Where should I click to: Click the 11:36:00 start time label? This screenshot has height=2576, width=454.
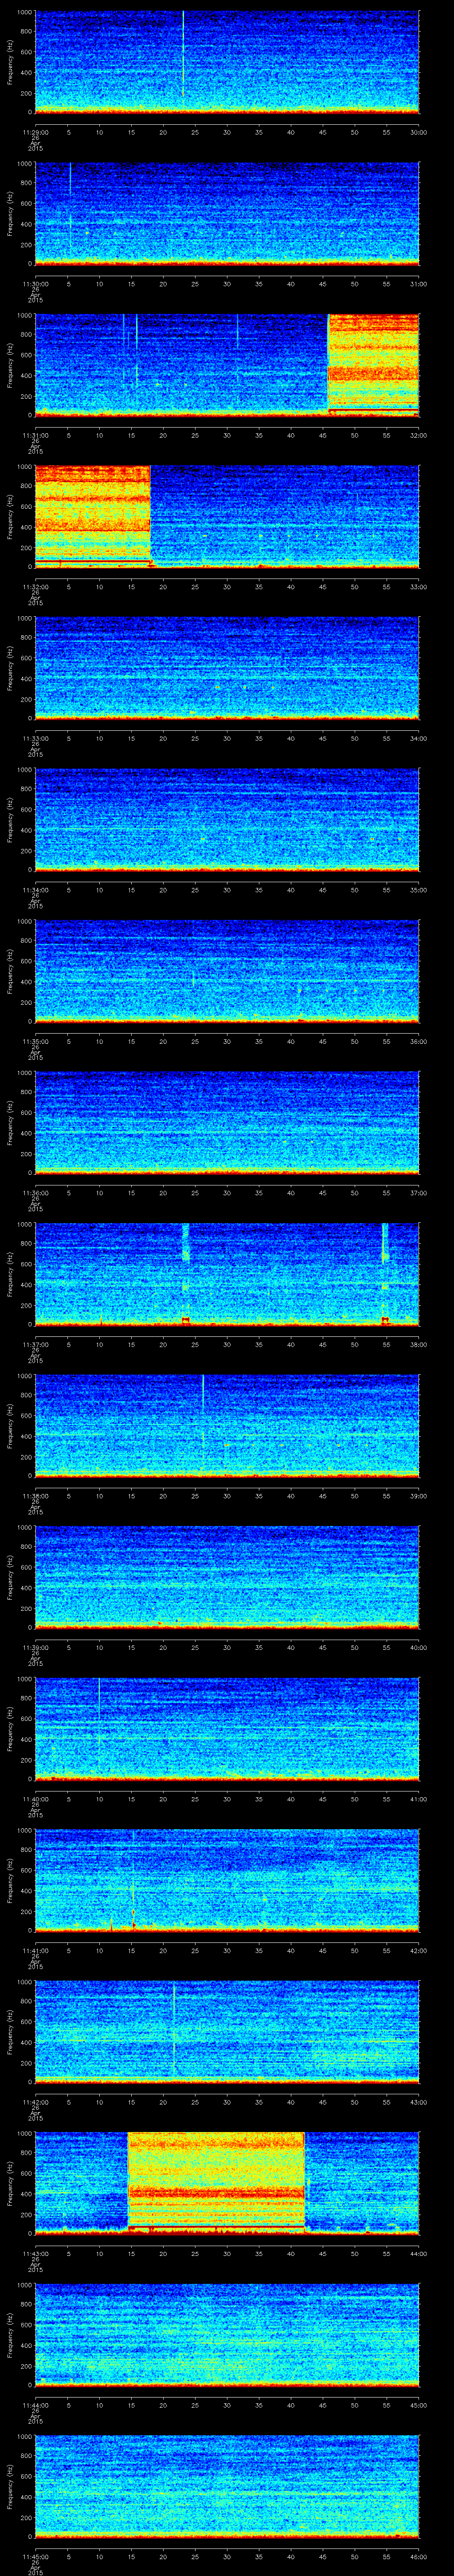pyautogui.click(x=35, y=1192)
